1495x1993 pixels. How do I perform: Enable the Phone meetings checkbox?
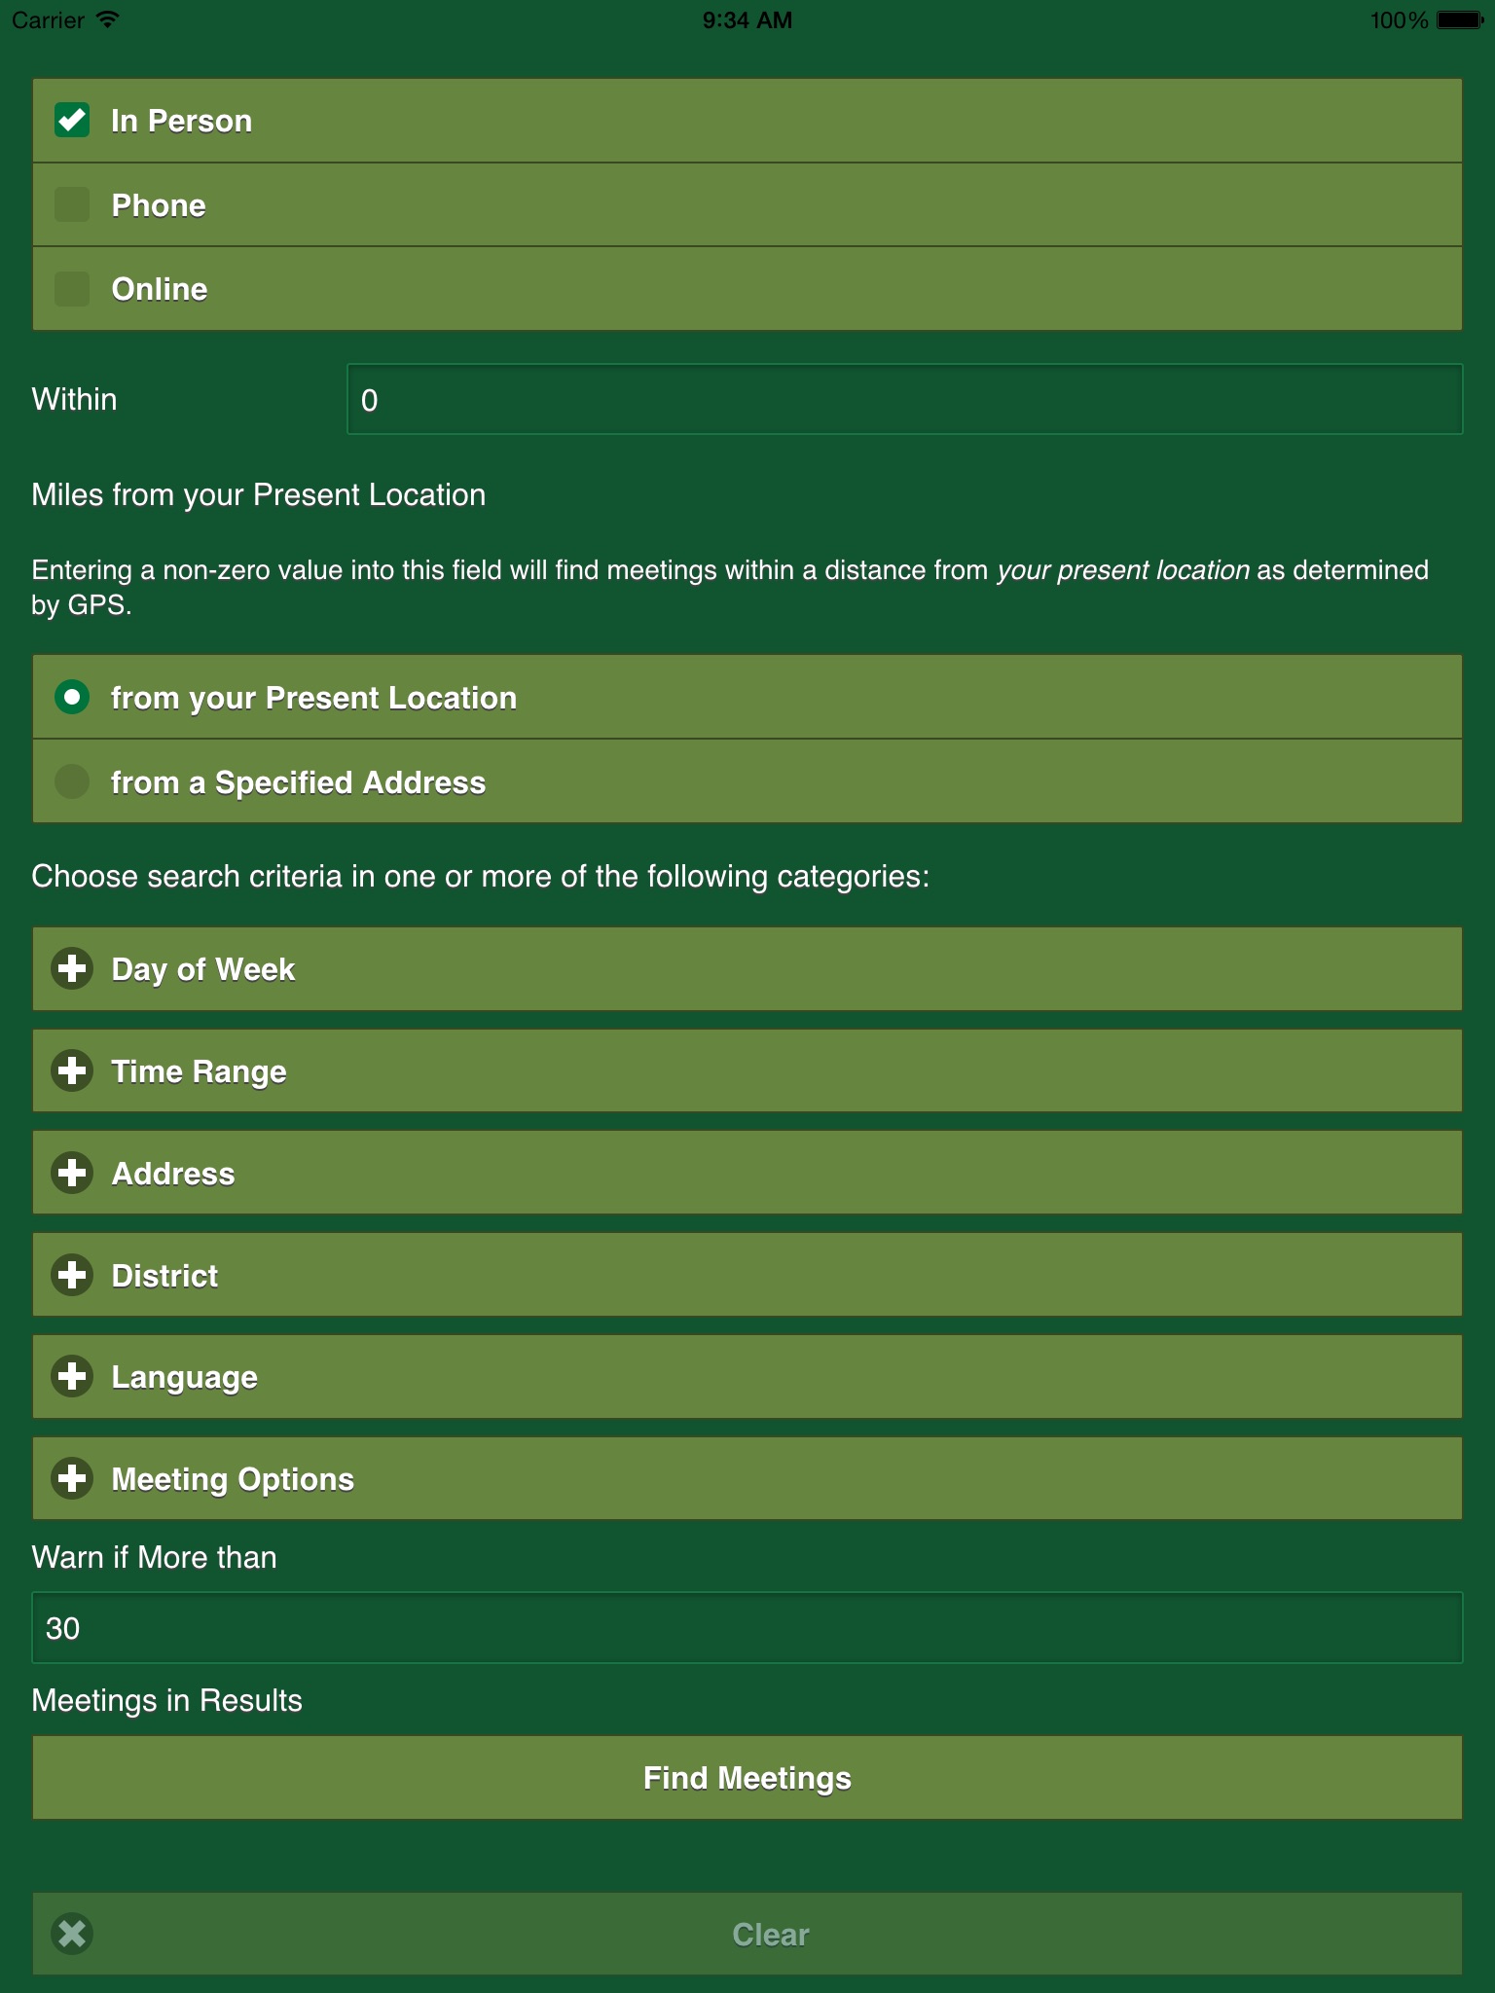[72, 205]
